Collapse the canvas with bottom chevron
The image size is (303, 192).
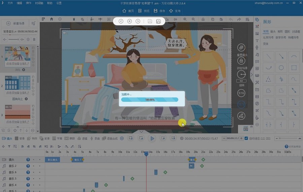point(141,131)
